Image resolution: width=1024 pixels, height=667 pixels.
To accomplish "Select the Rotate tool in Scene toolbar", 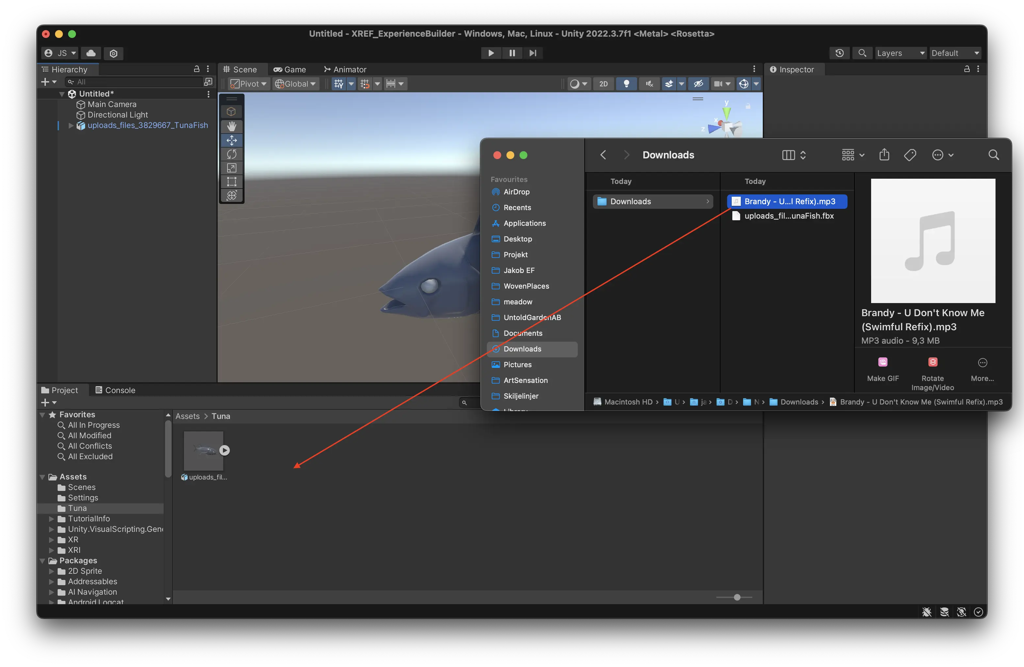I will (x=231, y=154).
